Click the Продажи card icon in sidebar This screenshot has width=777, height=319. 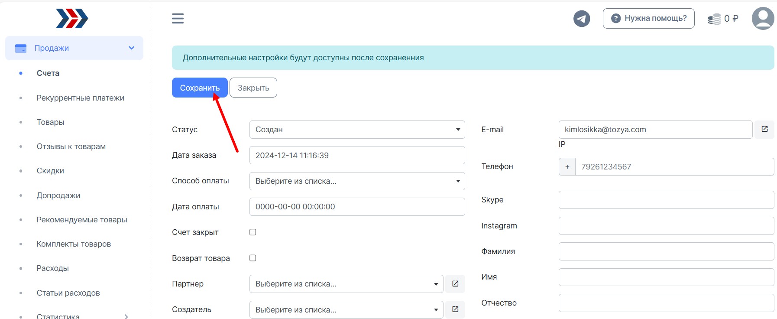pos(21,48)
